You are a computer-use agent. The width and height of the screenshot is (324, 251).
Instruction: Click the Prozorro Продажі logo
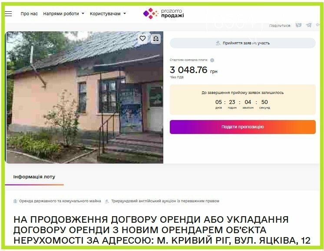163,13
